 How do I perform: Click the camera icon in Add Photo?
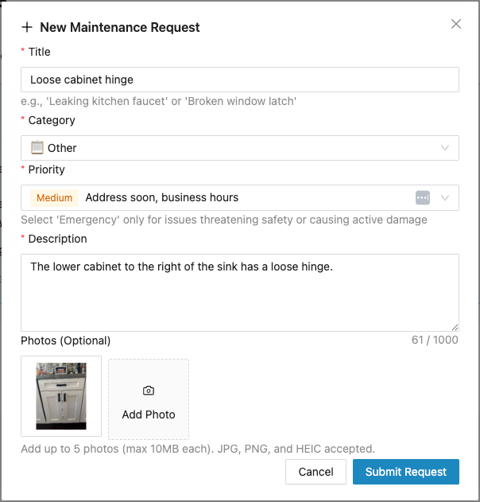(149, 391)
